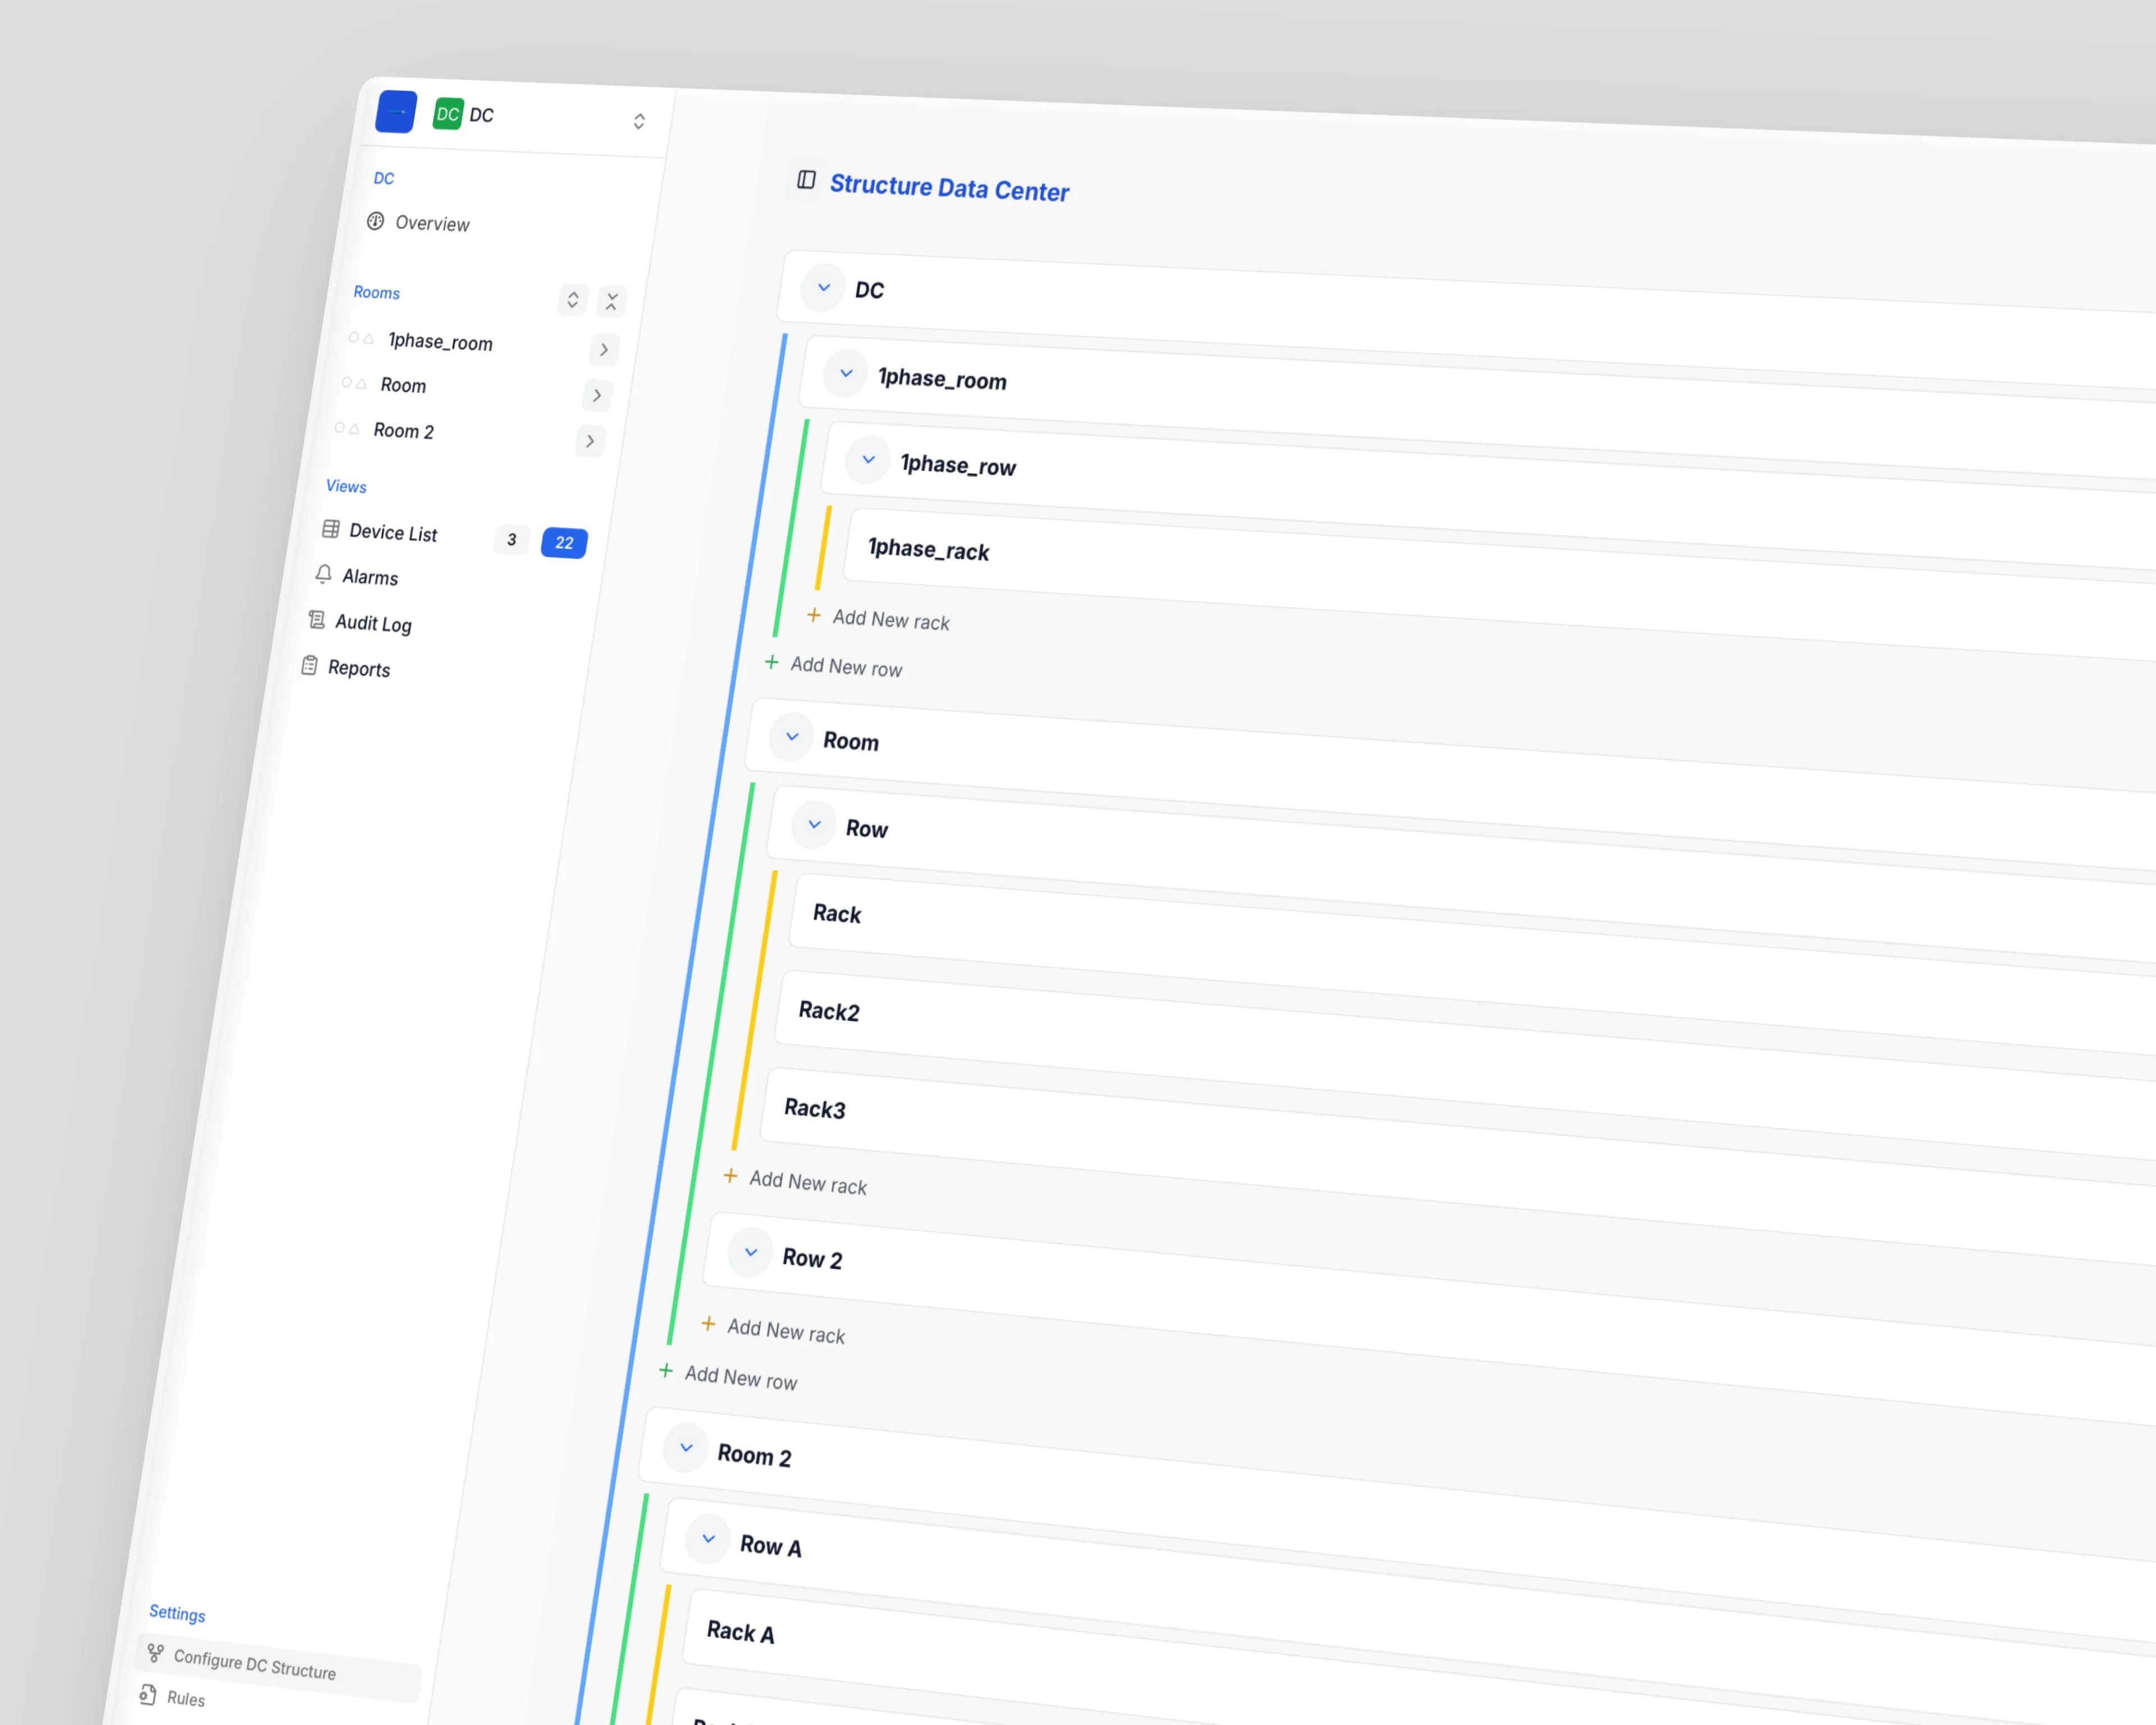The height and width of the screenshot is (1725, 2156).
Task: Collapse the Room 2 node in tree
Action: pyautogui.click(x=686, y=1448)
